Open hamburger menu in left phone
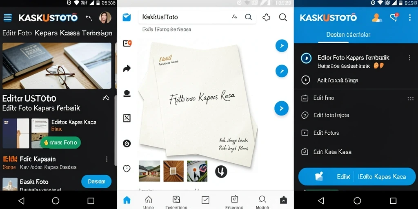This screenshot has height=209, width=418. click(x=8, y=18)
